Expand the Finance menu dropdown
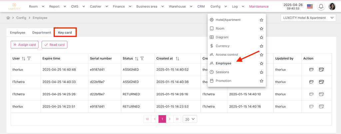The width and height of the screenshot is (341, 134). coord(122,6)
